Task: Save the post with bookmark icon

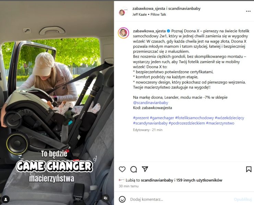Action: pyautogui.click(x=249, y=169)
